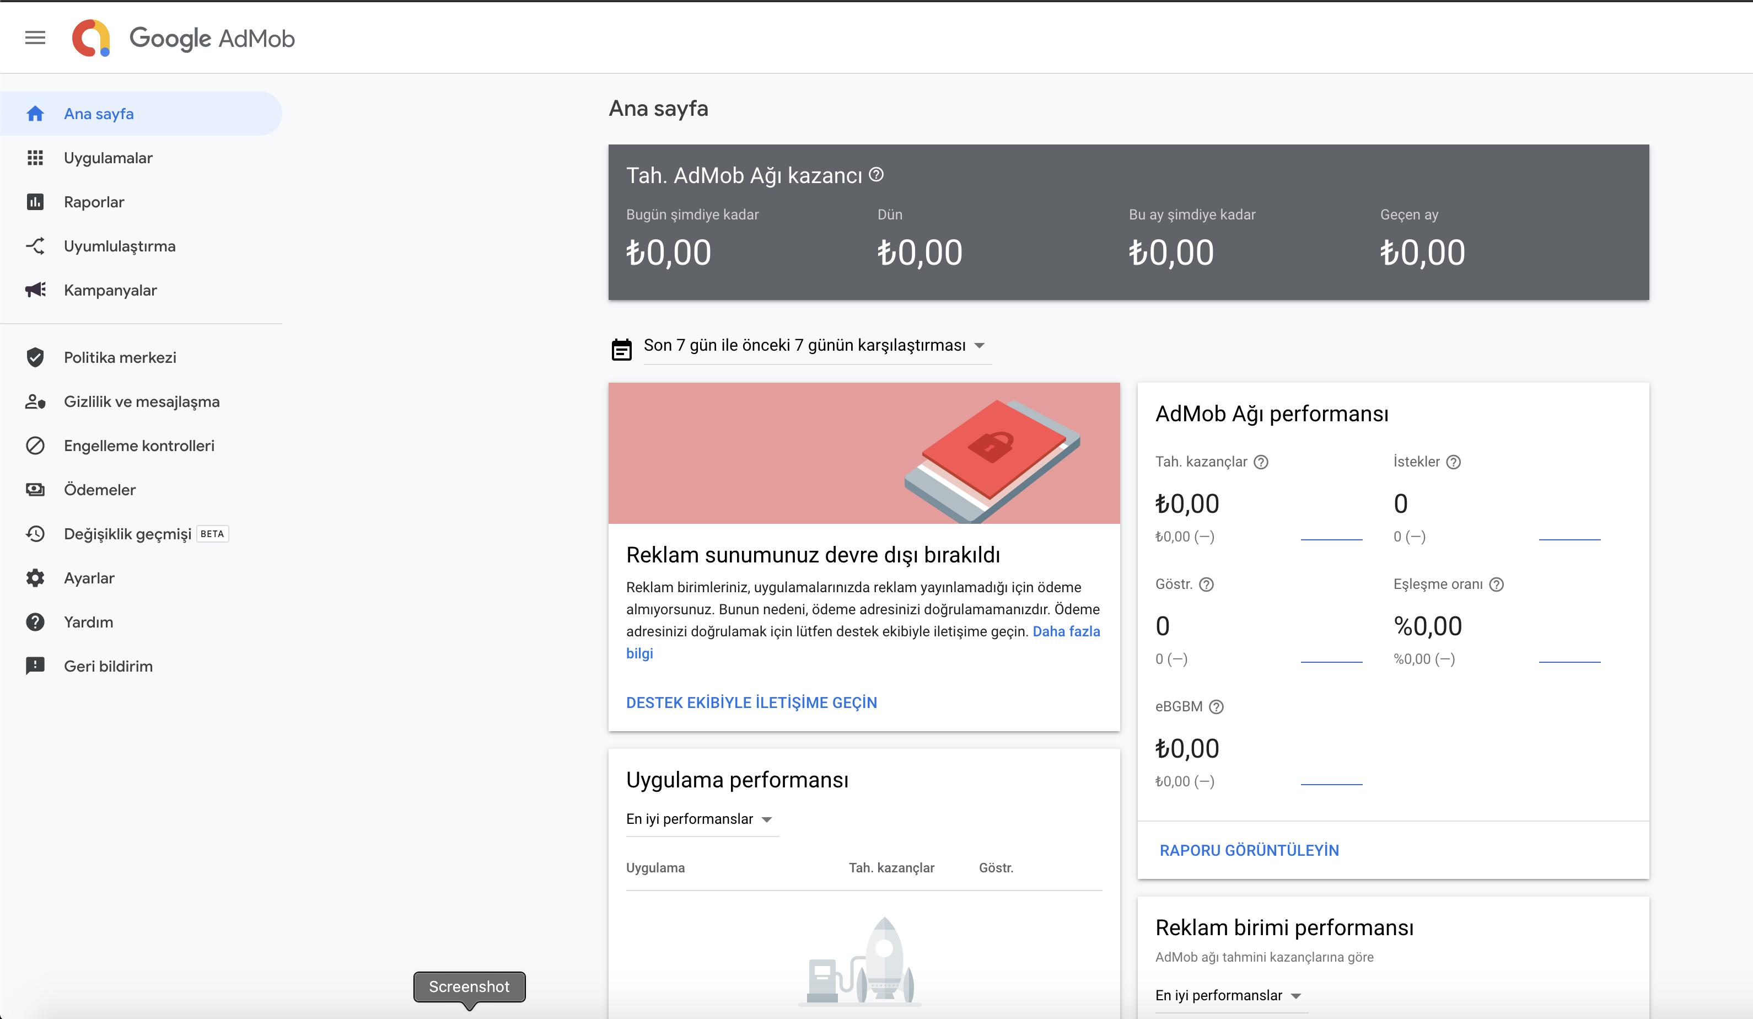
Task: Click RAPORU GÖRÜNTÜLEYİN button
Action: [1249, 851]
